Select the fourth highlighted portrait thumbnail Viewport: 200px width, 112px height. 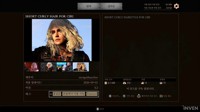[x=81, y=67]
